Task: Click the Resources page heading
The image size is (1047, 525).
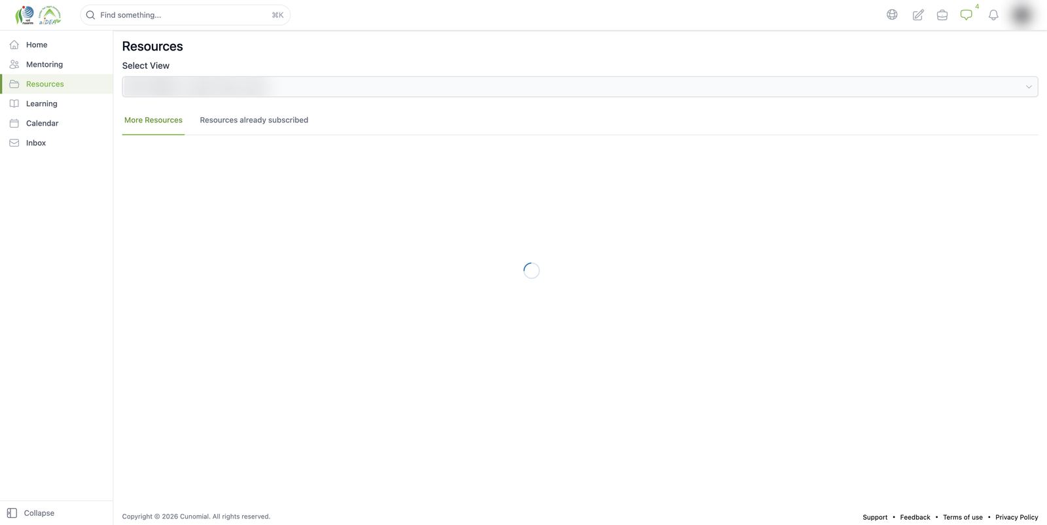Action: click(152, 46)
